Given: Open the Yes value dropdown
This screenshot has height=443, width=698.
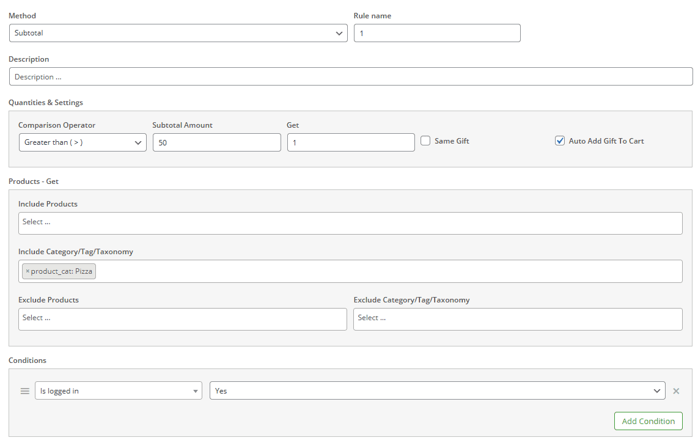Looking at the screenshot, I should click(436, 390).
